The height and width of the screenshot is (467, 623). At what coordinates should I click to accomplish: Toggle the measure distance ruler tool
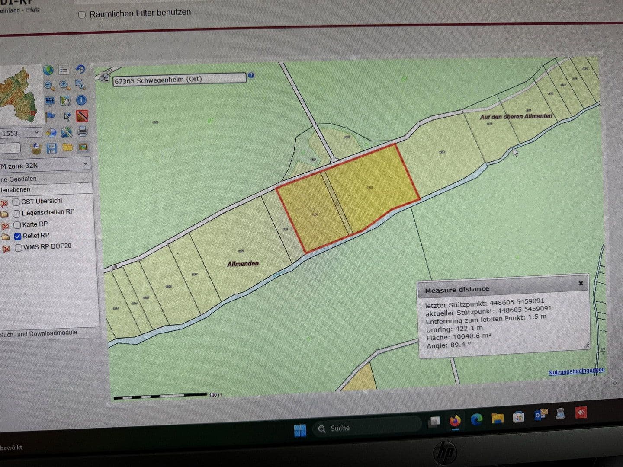82,116
